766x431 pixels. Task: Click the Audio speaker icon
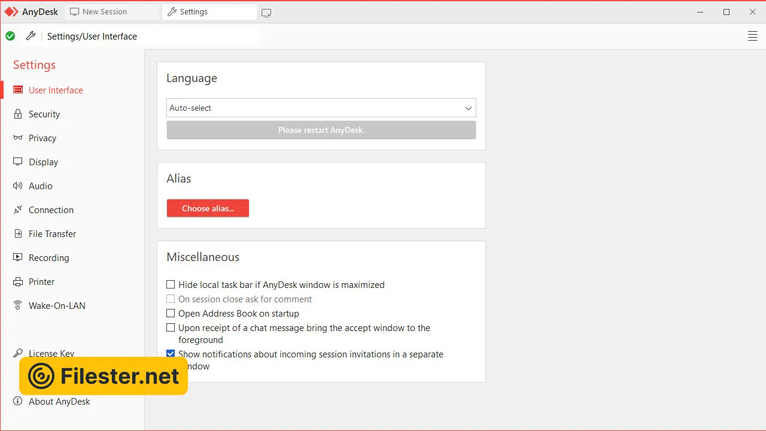click(x=18, y=186)
